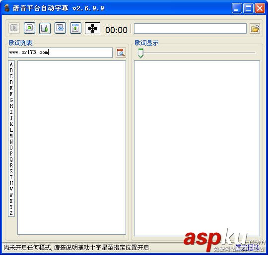Viewport: 268px width, 255px height.
Task: Click the grayed play button in toolbar
Action: [14, 28]
